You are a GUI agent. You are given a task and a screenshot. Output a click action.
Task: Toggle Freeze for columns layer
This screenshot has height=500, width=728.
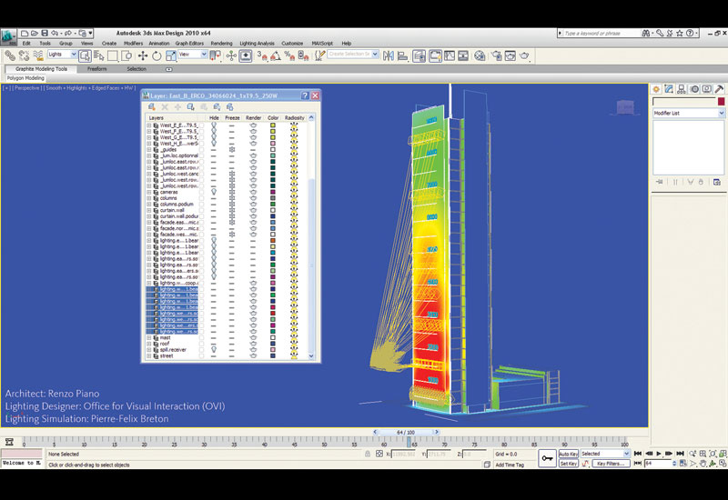coord(232,198)
